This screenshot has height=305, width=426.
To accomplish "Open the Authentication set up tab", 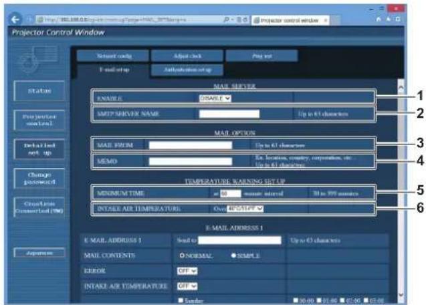I will [x=187, y=70].
